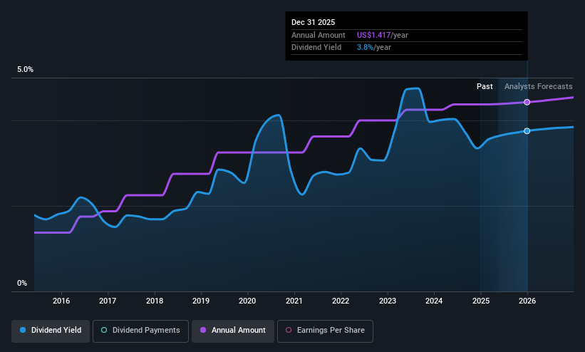
Task: Click the Dividend Yield tooltip row label
Action: [x=316, y=48]
